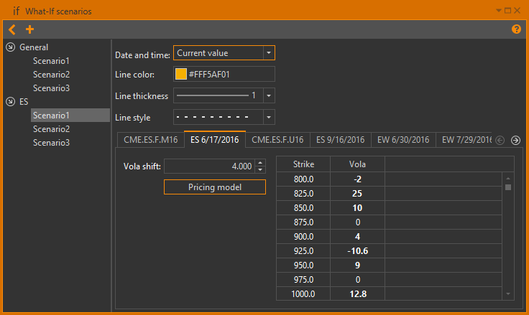The width and height of the screenshot is (529, 315).
Task: Select Scenario3 under ES
Action: pyautogui.click(x=51, y=143)
